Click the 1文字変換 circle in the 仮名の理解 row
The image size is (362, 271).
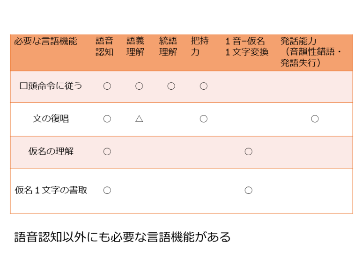[x=248, y=151]
